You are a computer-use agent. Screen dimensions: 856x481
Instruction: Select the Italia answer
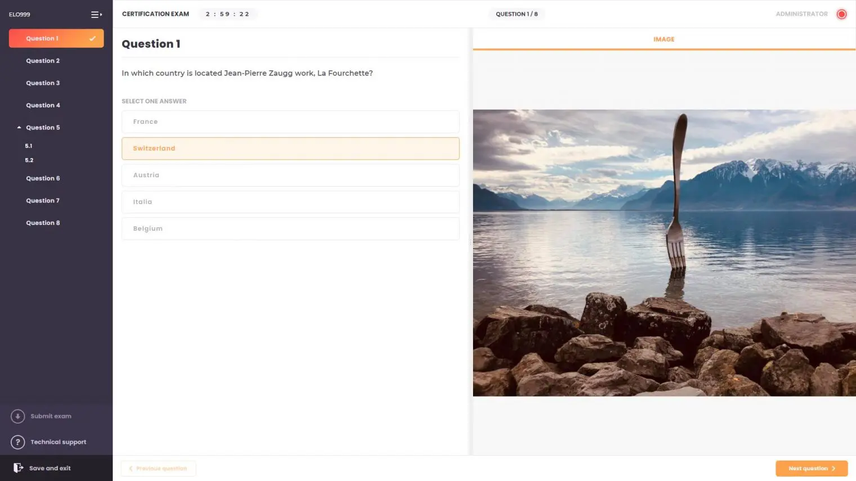click(x=291, y=202)
